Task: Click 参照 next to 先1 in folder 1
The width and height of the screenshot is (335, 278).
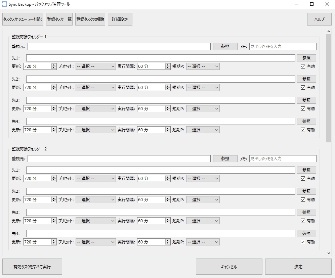Action: click(x=306, y=58)
